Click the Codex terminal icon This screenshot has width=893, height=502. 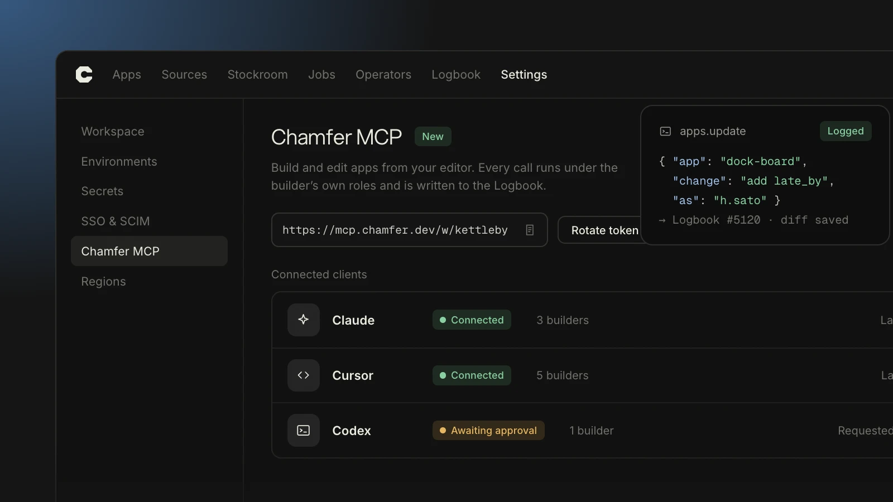pos(304,430)
